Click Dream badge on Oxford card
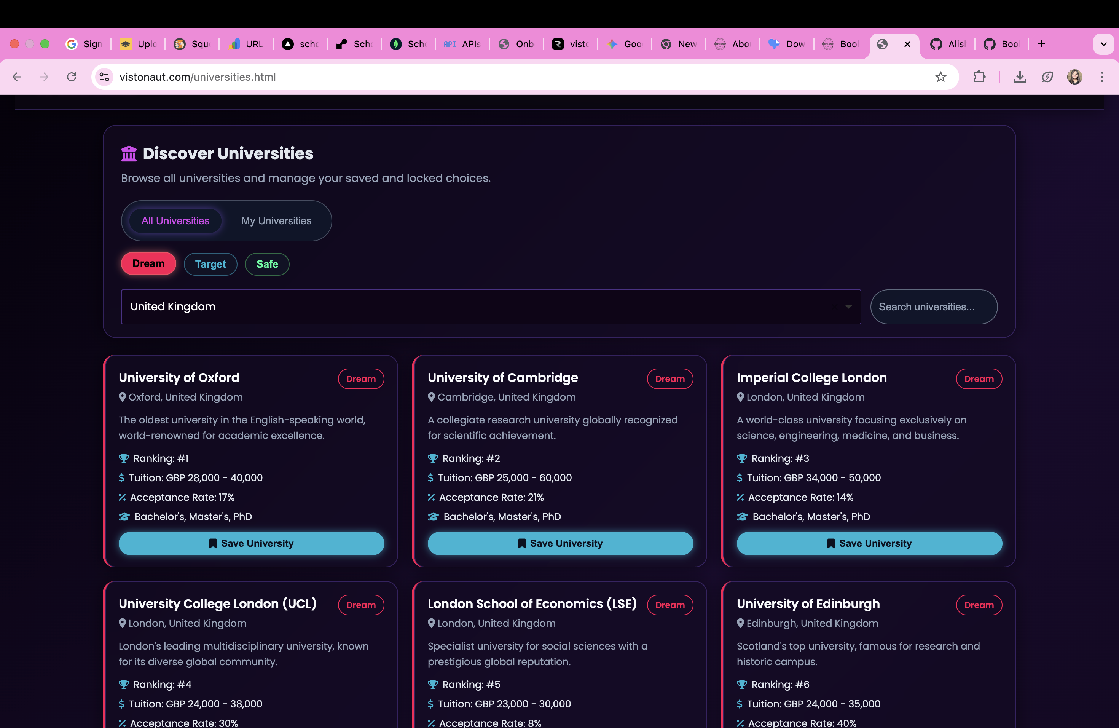Viewport: 1119px width, 728px height. (361, 378)
